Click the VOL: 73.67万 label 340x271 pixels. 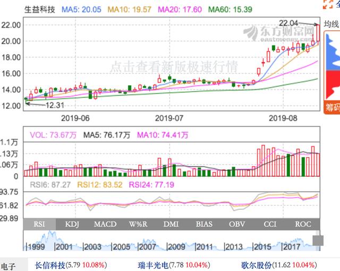click(53, 135)
